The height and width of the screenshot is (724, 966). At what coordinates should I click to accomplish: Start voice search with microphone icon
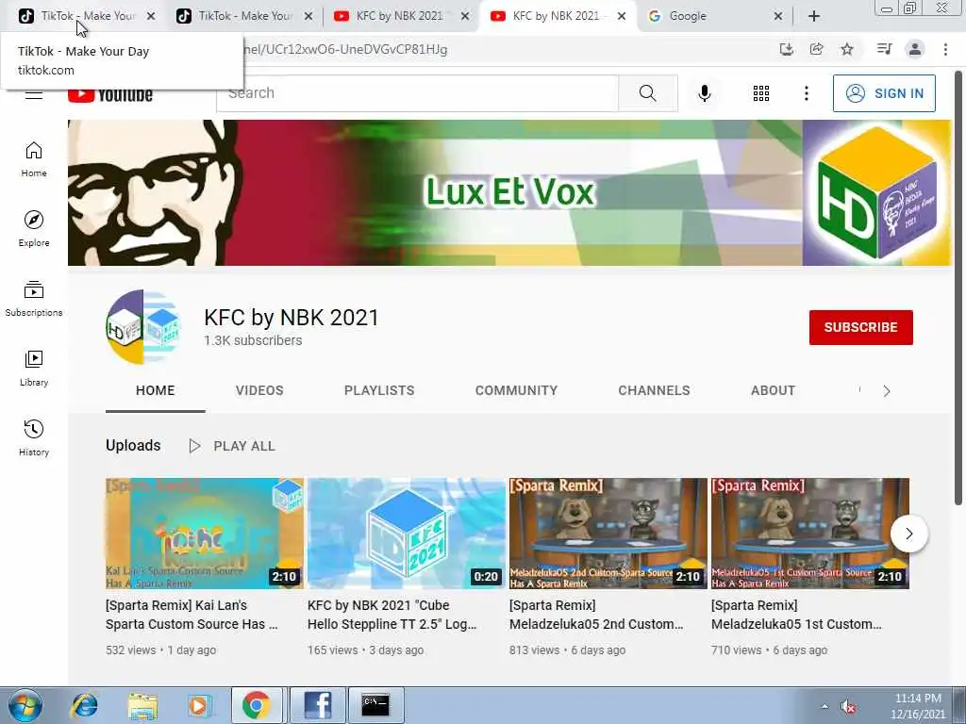click(x=705, y=93)
